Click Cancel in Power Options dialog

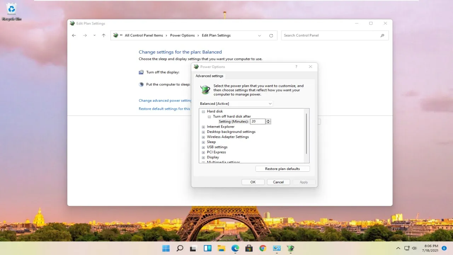coord(278,182)
